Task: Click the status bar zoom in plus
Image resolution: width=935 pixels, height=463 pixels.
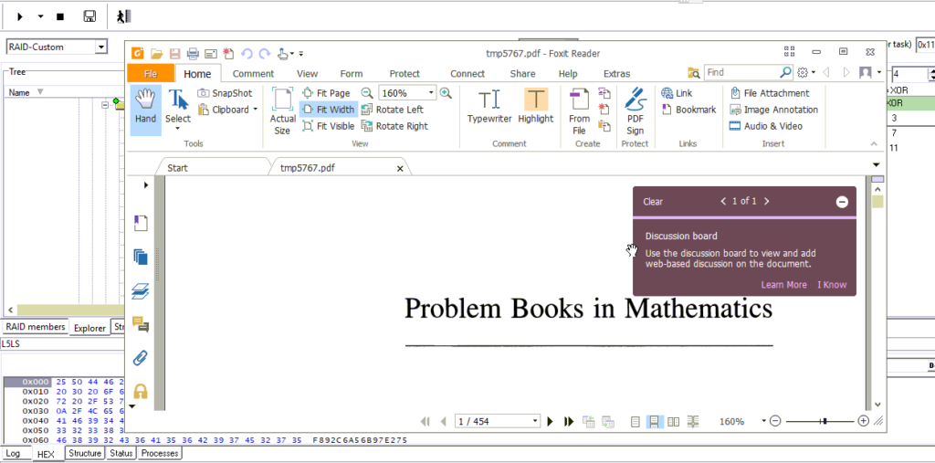Action: (863, 421)
